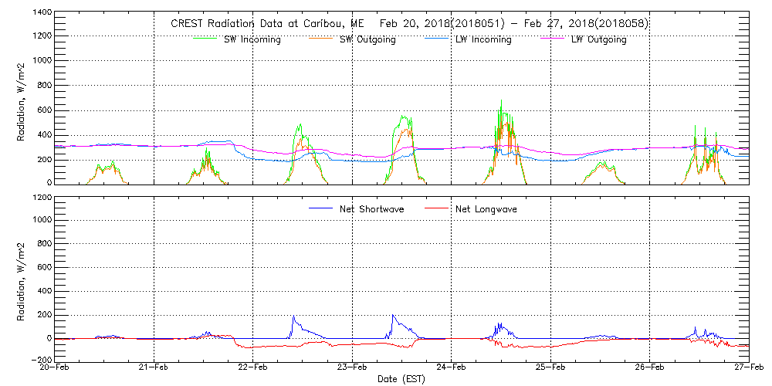
Task: Click the 'SW Outgoing' legend label
Action: [367, 40]
